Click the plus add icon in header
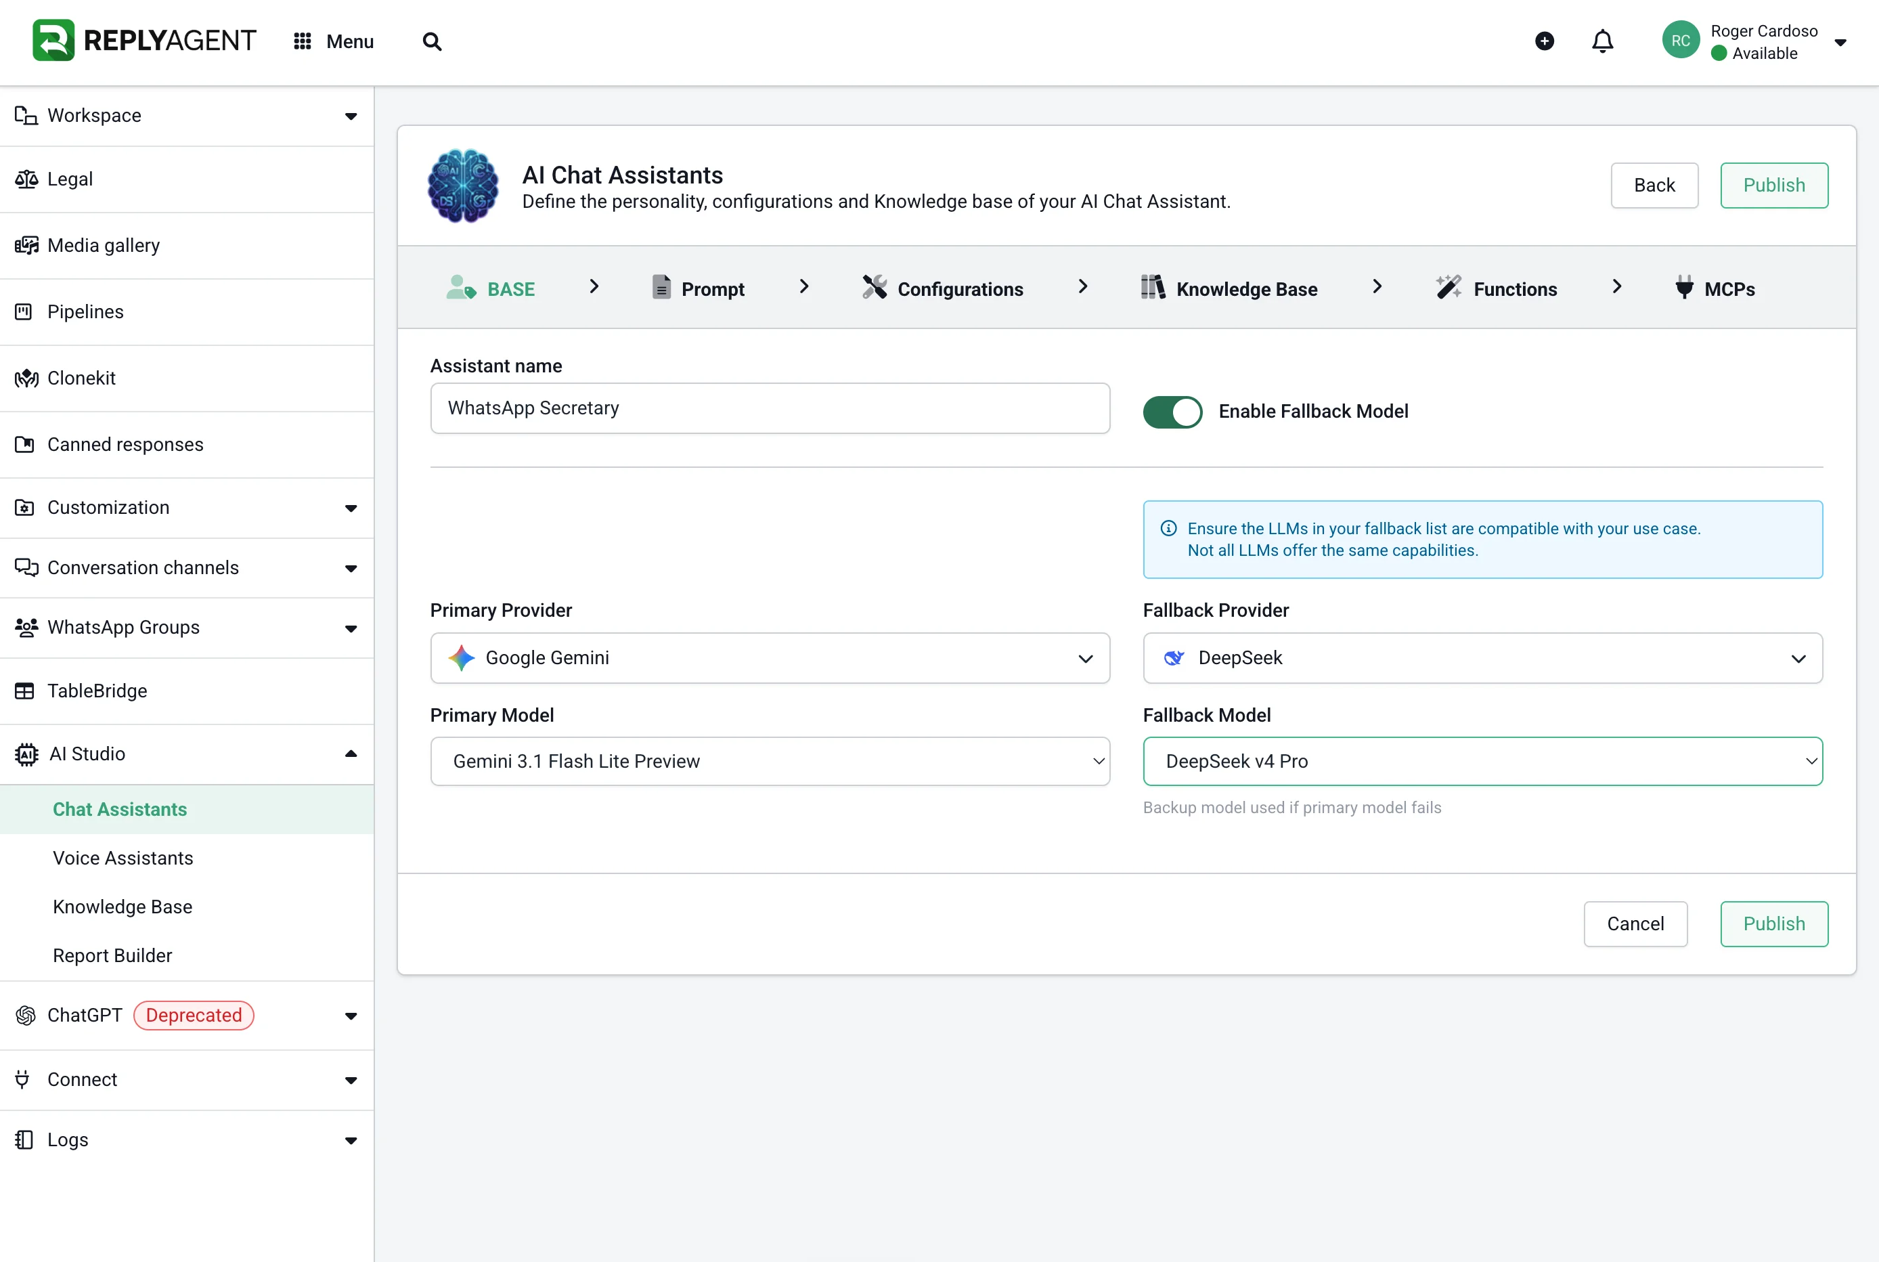 [1544, 41]
